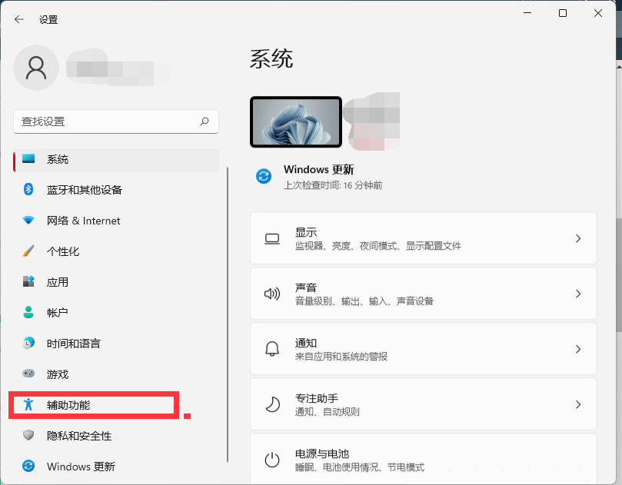Expand the 专注助手 settings row
Image resolution: width=622 pixels, height=485 pixels.
(x=423, y=404)
